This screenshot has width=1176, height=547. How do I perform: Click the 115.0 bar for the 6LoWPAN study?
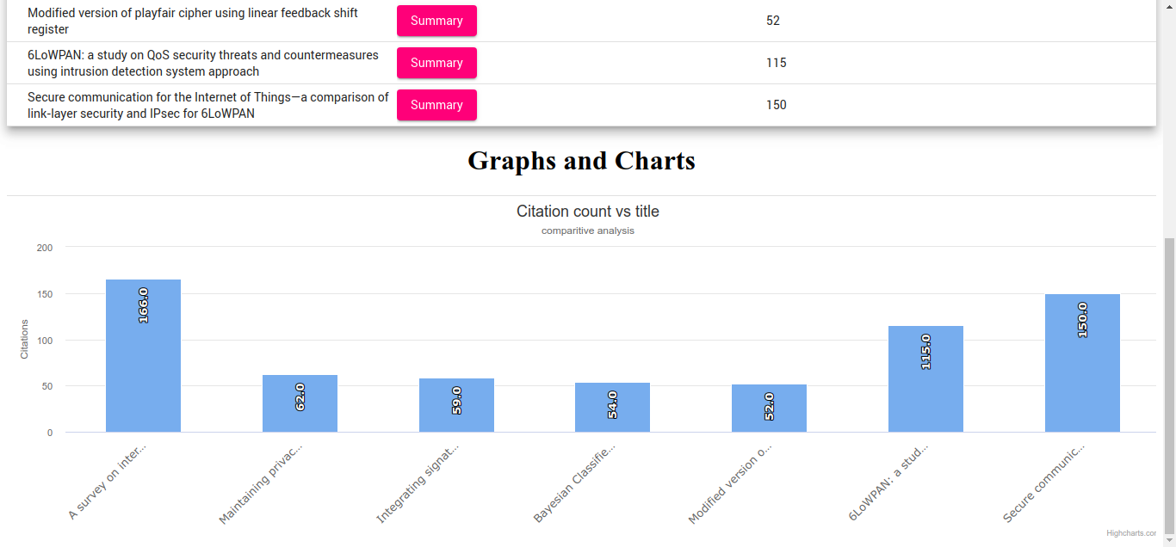click(x=925, y=378)
